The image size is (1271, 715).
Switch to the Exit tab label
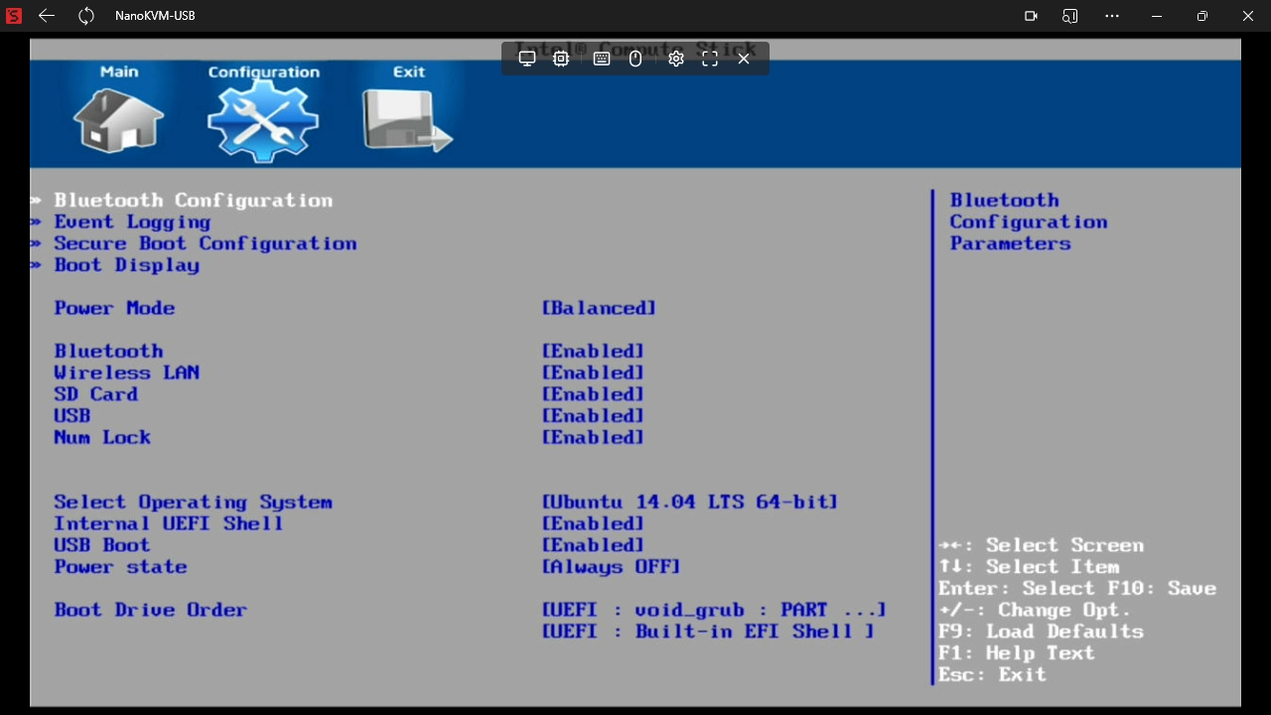click(408, 71)
